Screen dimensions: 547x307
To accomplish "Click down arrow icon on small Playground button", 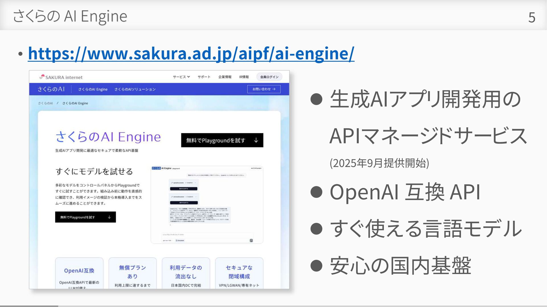I will (x=109, y=217).
